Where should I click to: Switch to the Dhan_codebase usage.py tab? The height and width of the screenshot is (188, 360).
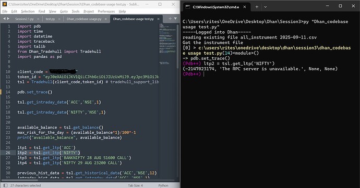[x=84, y=19]
